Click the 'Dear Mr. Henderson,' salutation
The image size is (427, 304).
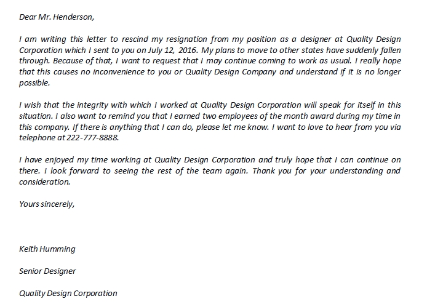tap(57, 17)
